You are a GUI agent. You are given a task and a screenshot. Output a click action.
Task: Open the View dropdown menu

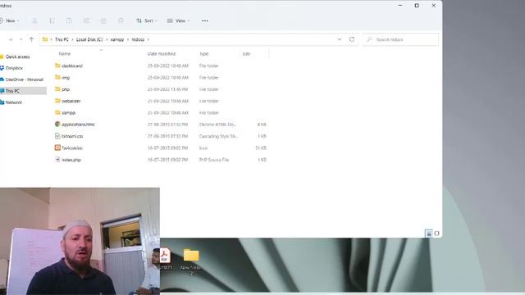click(179, 20)
